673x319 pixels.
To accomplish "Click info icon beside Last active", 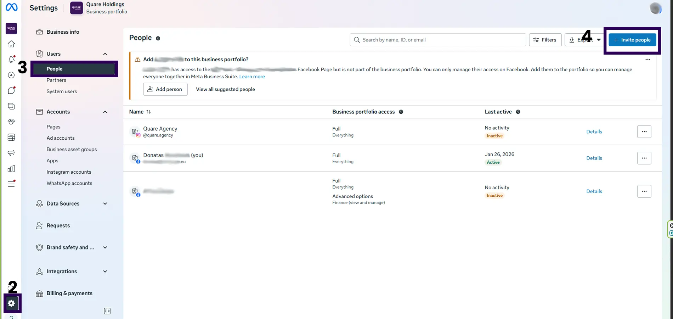I will click(518, 112).
